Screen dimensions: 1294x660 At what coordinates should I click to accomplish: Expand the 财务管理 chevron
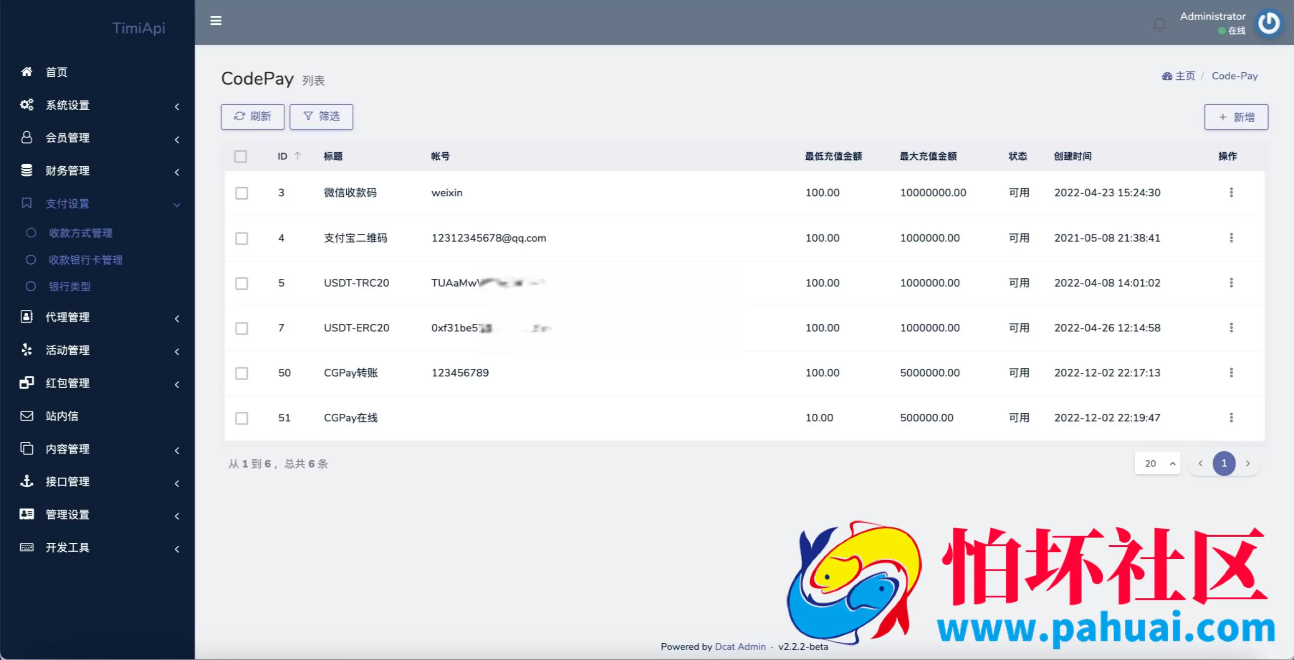point(177,172)
